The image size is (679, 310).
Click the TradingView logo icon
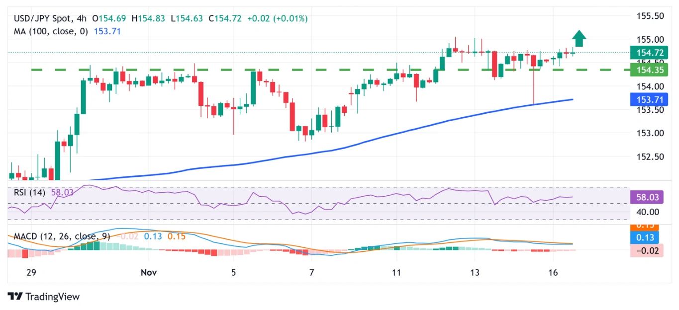pyautogui.click(x=15, y=297)
